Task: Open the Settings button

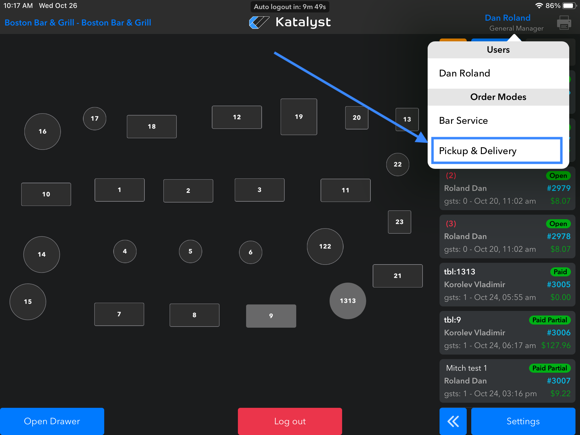Action: 523,421
